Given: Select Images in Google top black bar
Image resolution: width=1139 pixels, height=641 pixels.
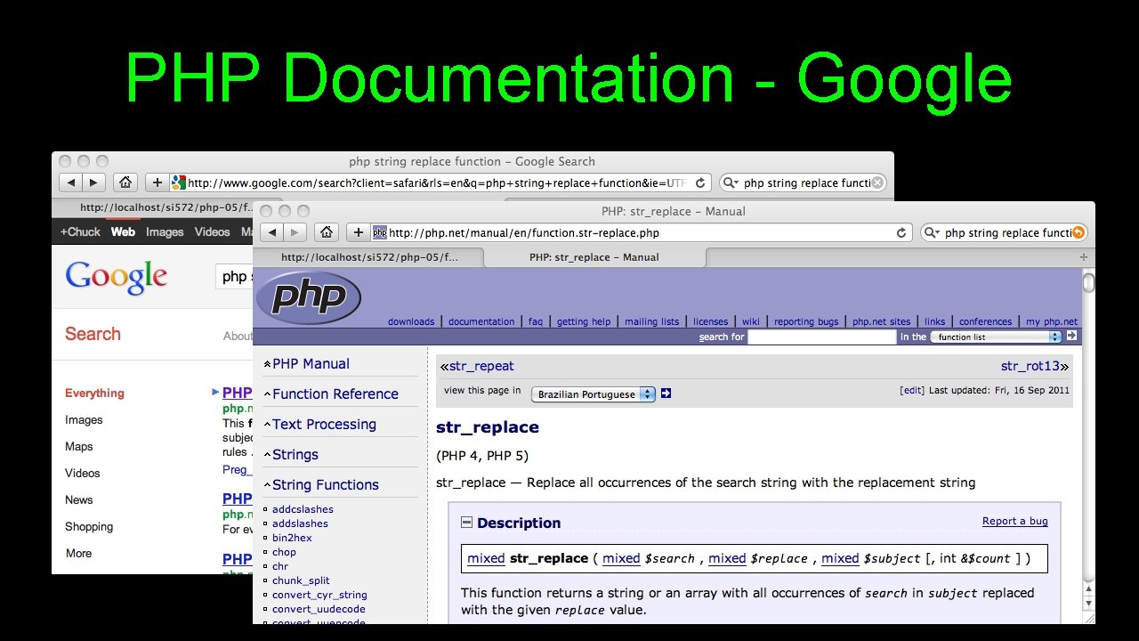Looking at the screenshot, I should 165,231.
